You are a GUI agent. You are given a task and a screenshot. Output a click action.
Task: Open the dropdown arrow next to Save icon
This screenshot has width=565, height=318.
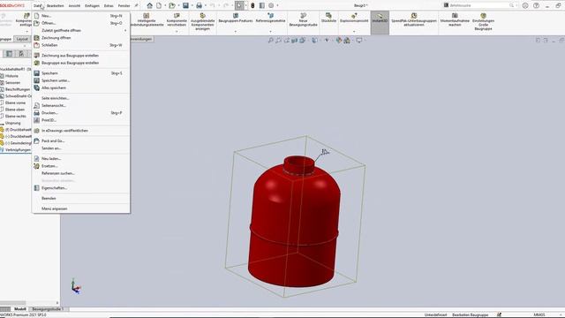coord(192,5)
